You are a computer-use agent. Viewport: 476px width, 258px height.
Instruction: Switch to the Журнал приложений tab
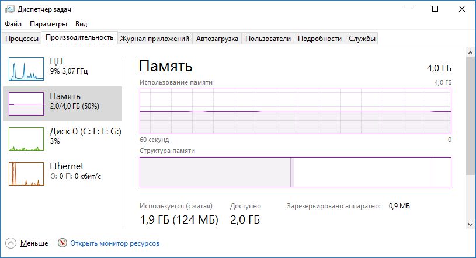pyautogui.click(x=155, y=39)
